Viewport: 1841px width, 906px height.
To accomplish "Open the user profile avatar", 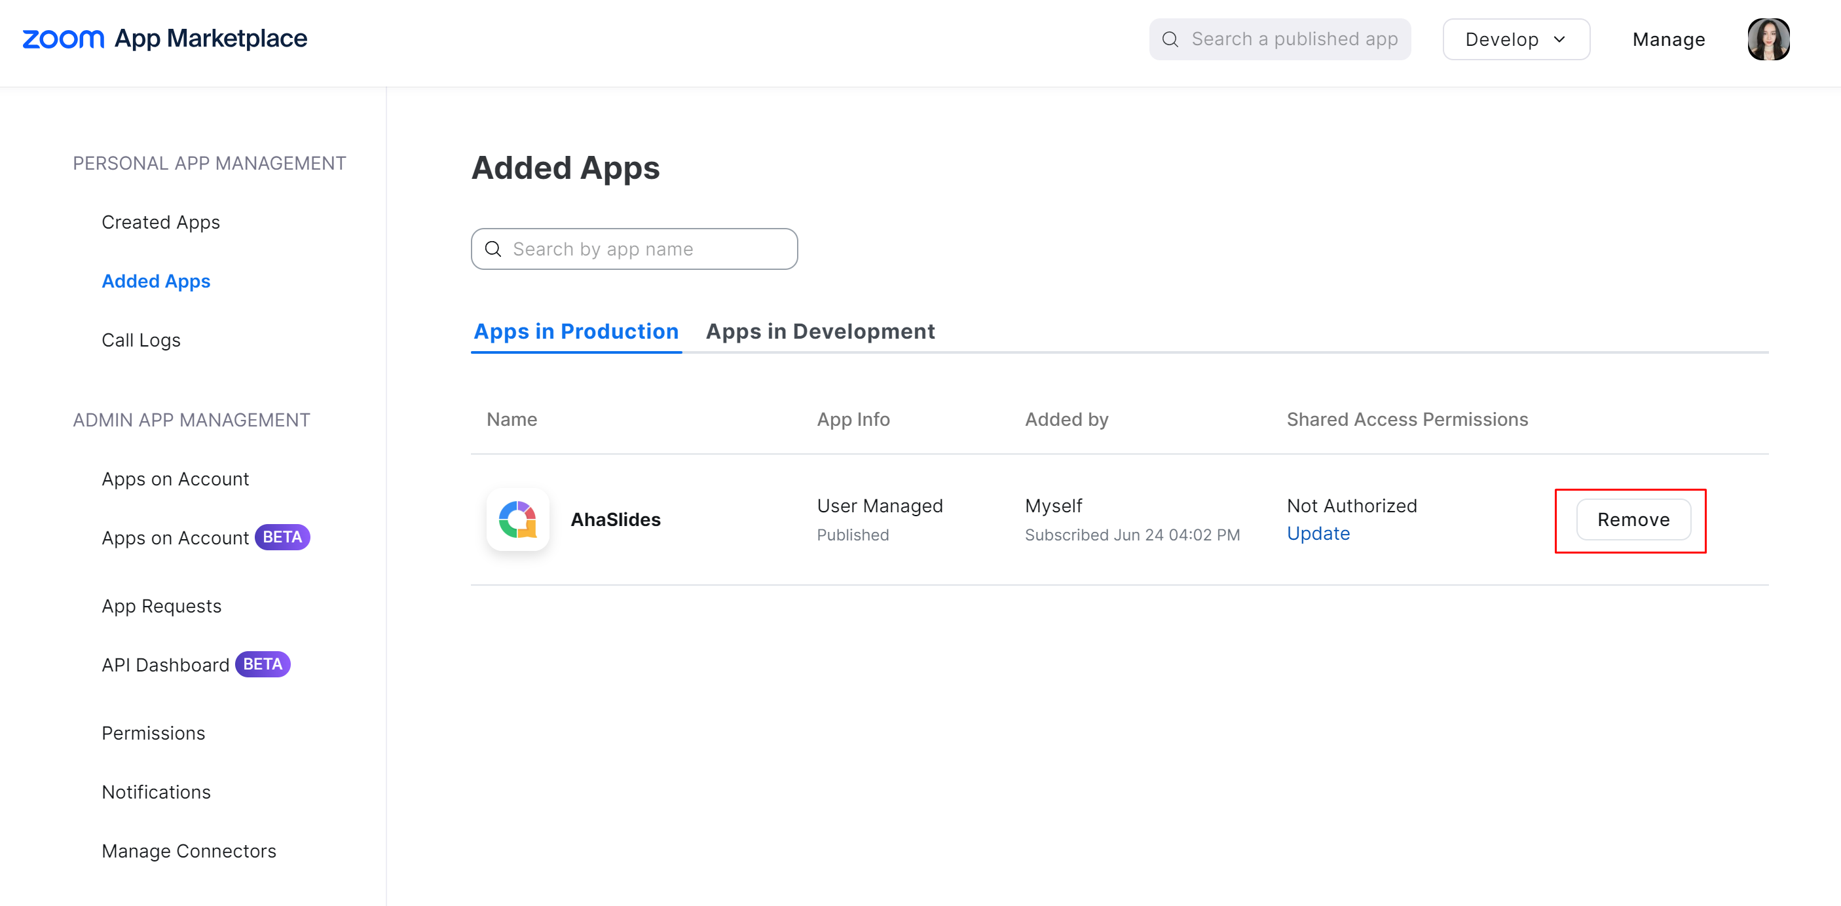I will click(1768, 39).
